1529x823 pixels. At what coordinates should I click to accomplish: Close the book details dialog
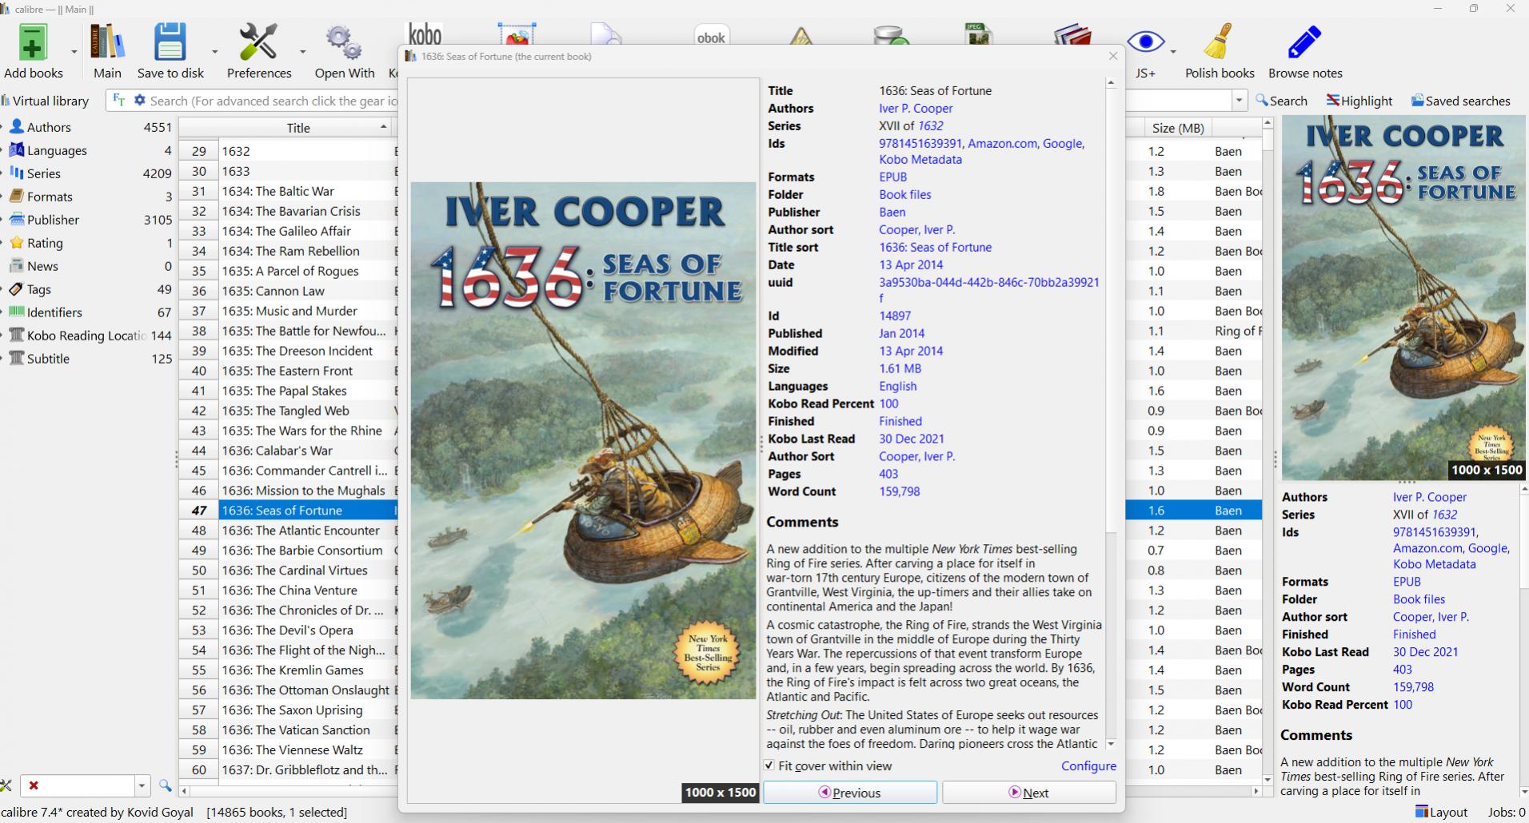(x=1112, y=56)
